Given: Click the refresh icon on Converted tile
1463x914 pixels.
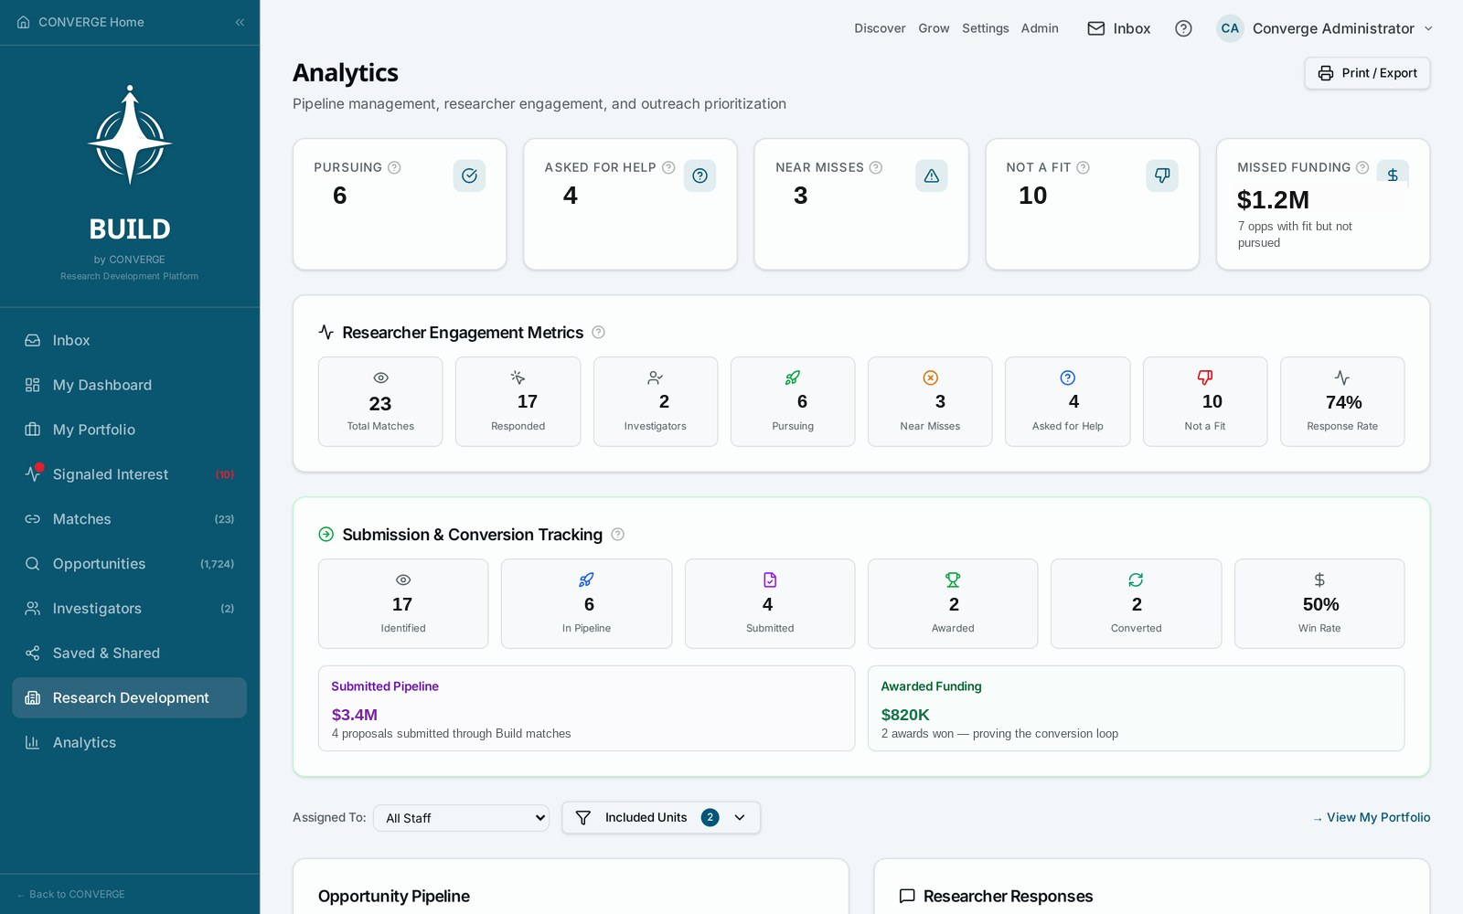Looking at the screenshot, I should pos(1136,579).
